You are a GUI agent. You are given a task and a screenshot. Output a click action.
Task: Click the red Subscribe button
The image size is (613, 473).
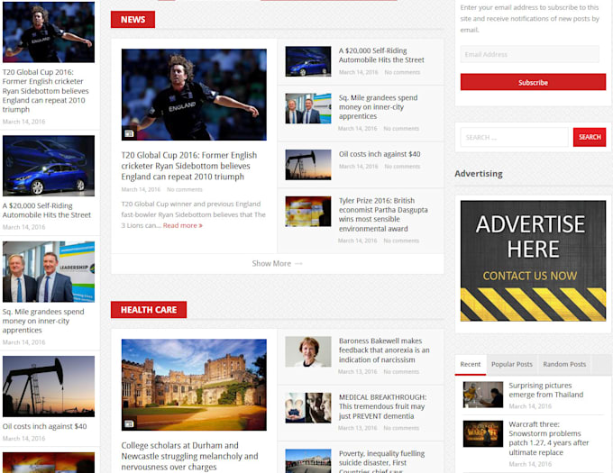point(533,82)
